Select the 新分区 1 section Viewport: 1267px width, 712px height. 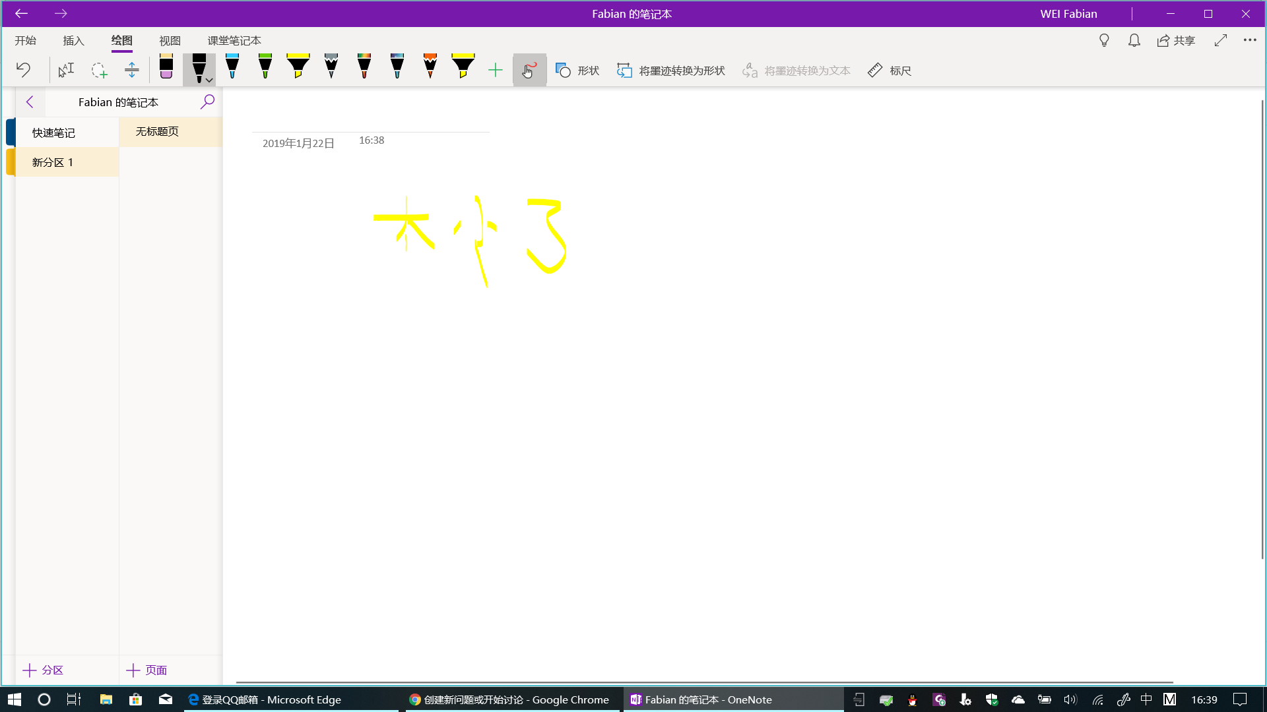coord(66,162)
